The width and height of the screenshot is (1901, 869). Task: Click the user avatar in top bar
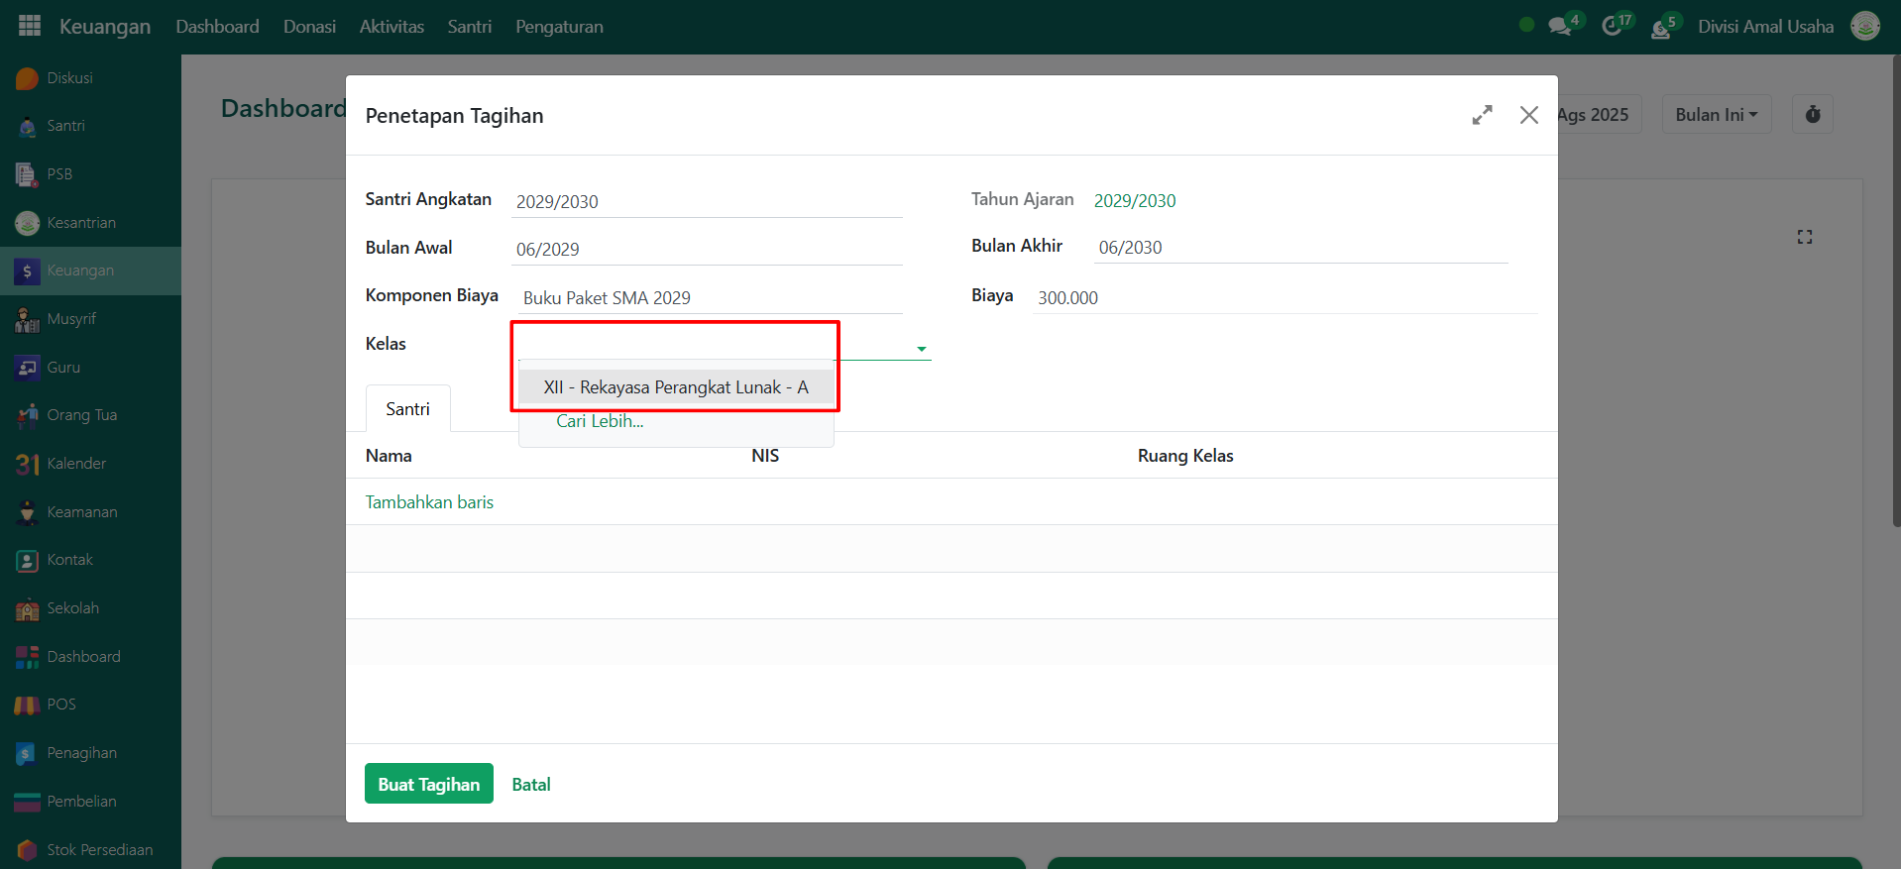(1865, 27)
